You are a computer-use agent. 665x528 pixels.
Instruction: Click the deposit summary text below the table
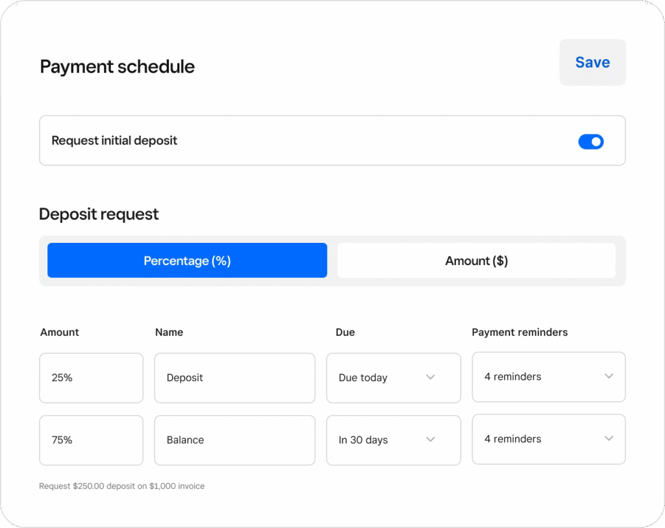tap(121, 486)
